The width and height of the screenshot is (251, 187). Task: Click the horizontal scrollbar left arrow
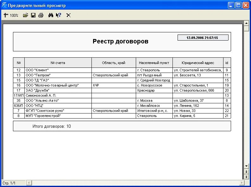29,183
